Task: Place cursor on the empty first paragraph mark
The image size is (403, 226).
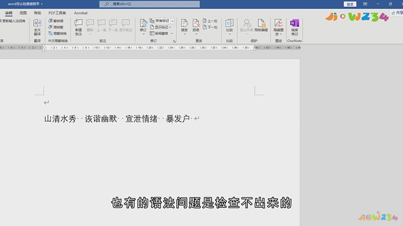Action: pos(46,102)
